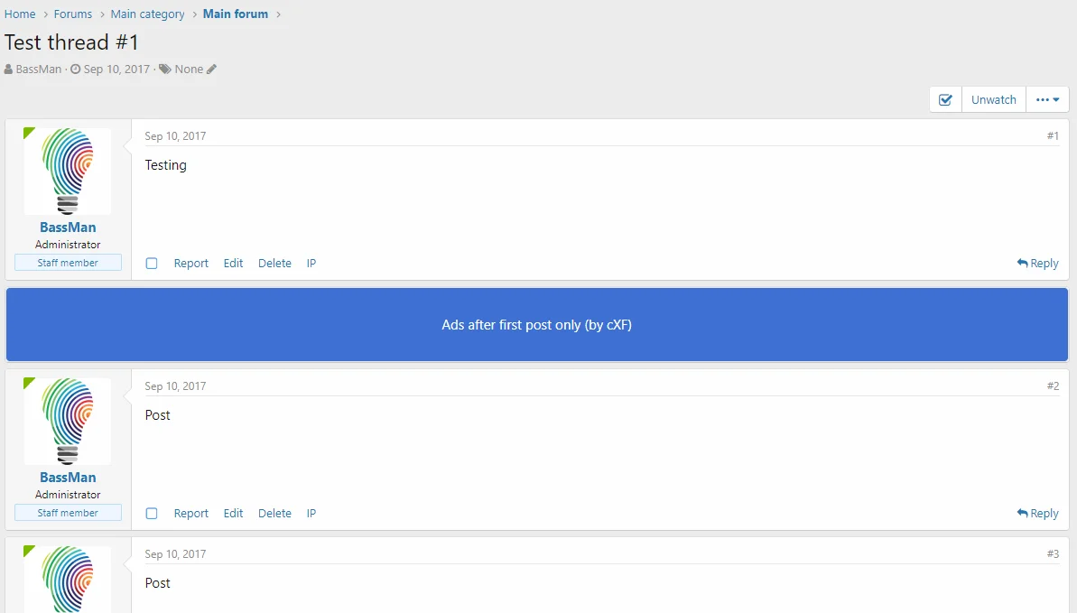Viewport: 1077px width, 613px height.
Task: Navigate to Main category breadcrumb
Action: [147, 14]
